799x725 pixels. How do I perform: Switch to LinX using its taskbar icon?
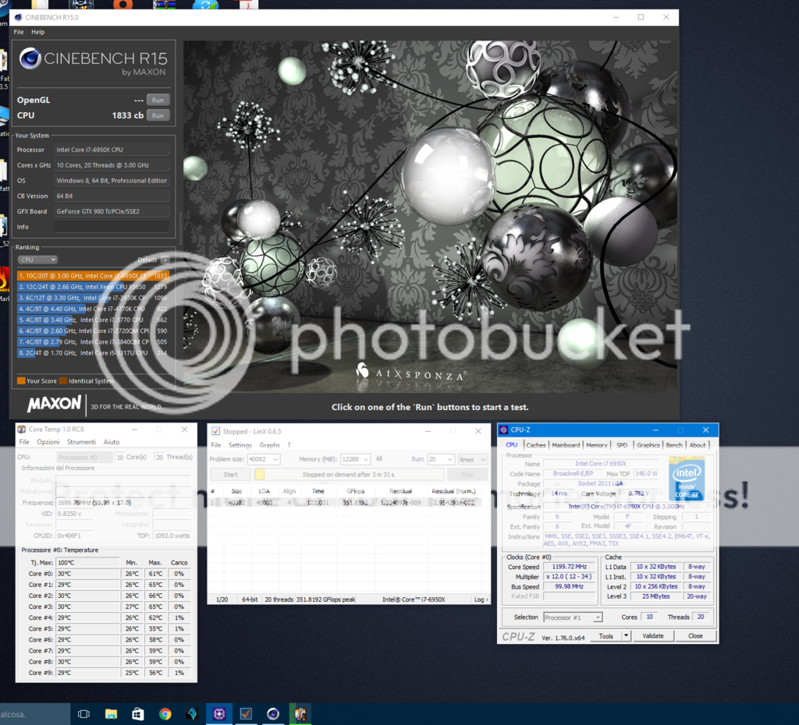[246, 713]
